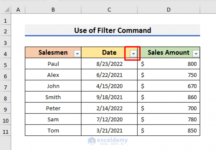Select the cell containing John

pos(53,86)
